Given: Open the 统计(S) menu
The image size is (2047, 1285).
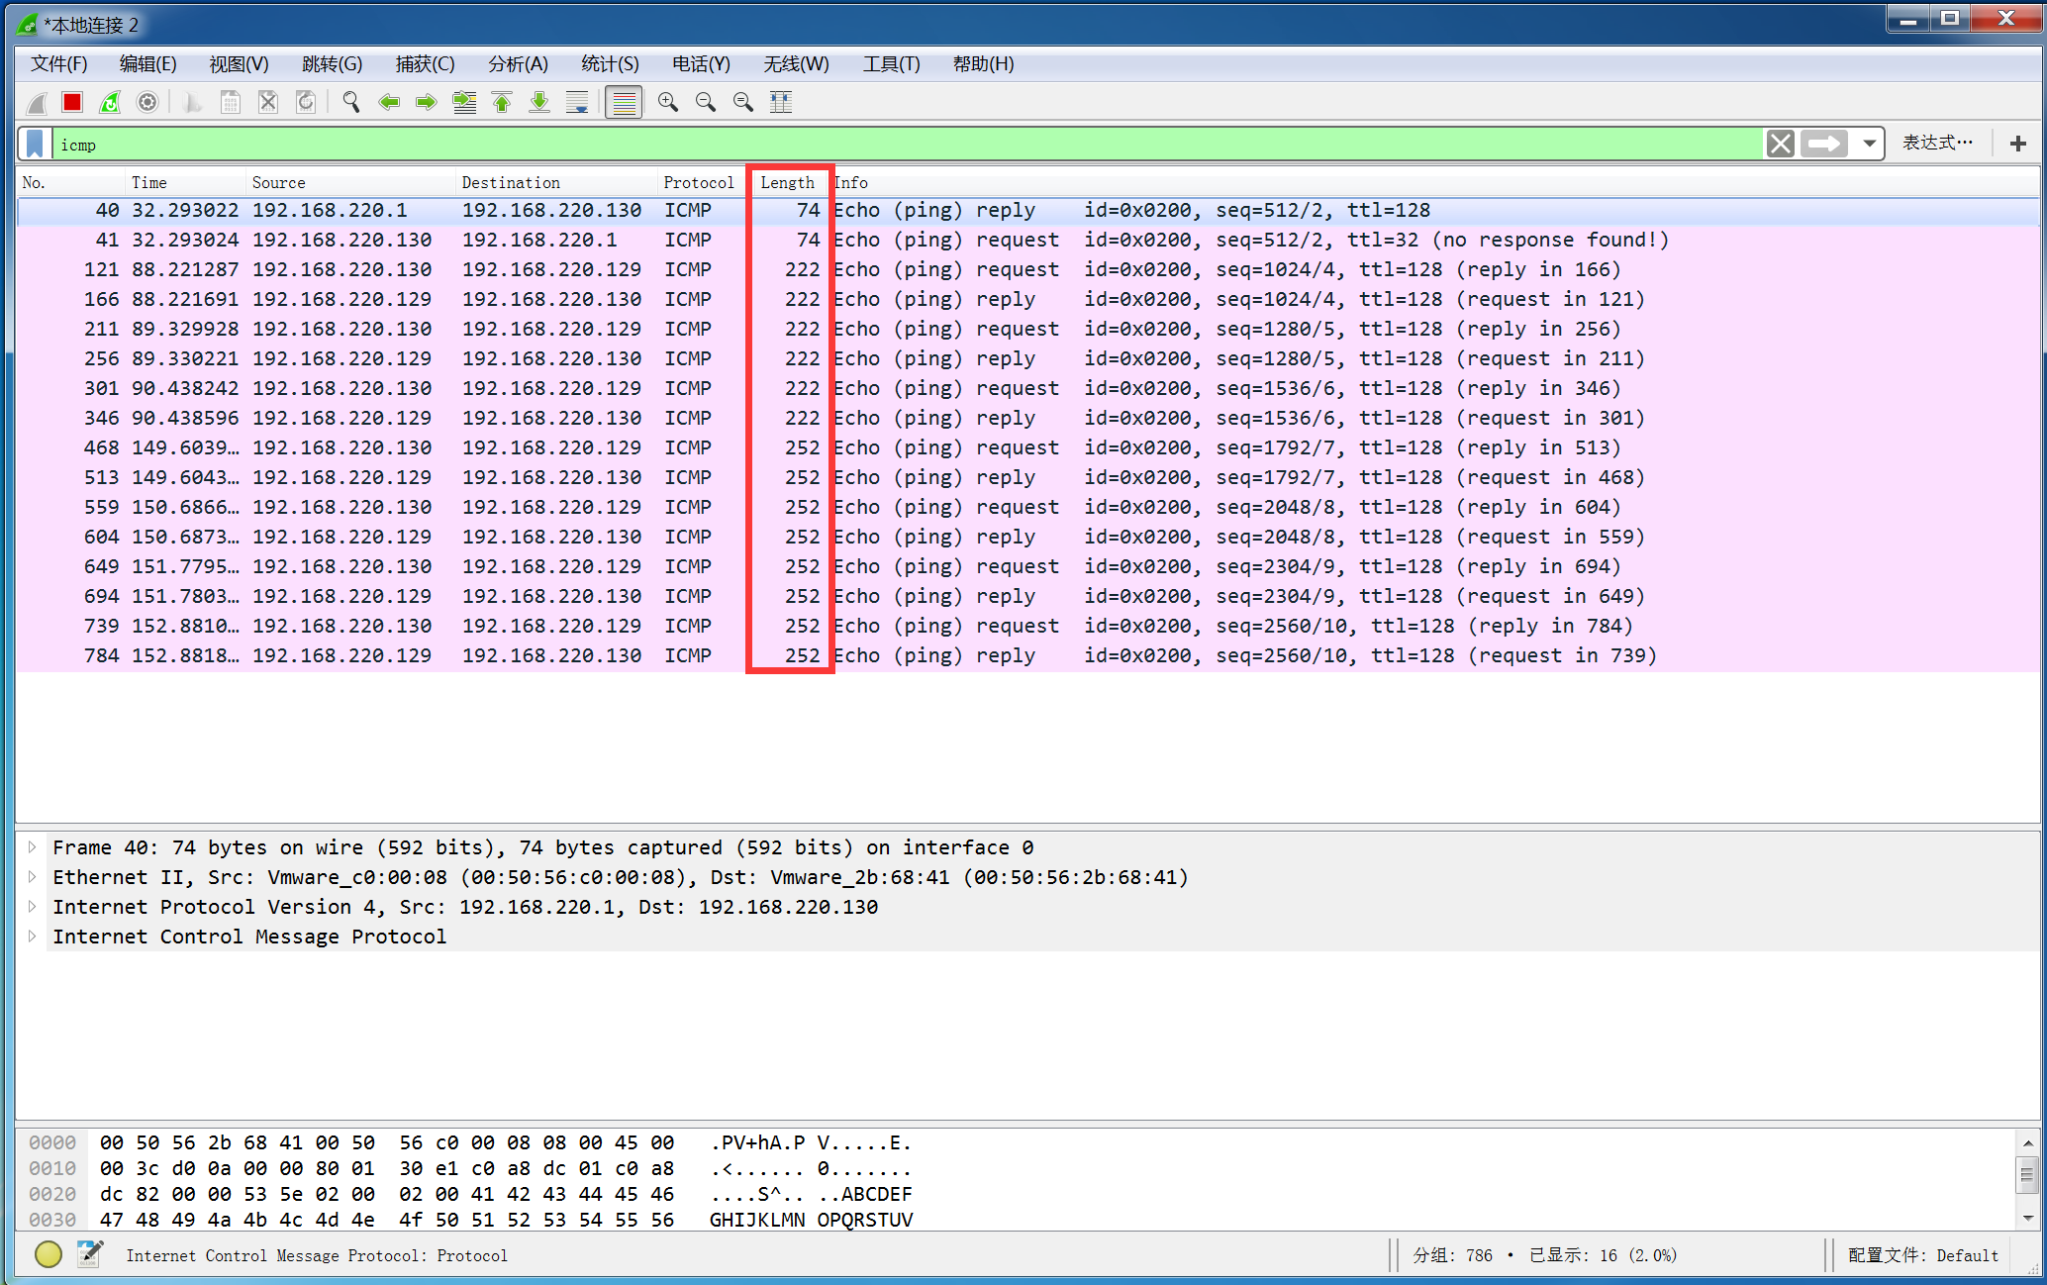Looking at the screenshot, I should coord(610,64).
